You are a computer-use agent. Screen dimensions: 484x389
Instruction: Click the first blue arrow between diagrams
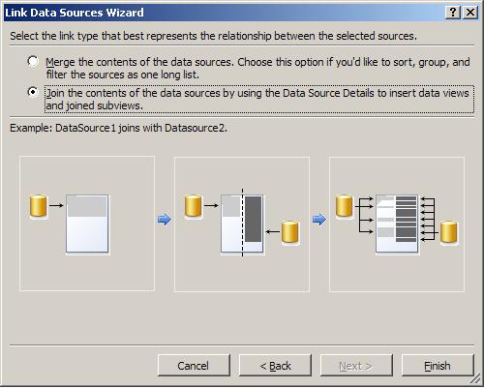click(165, 220)
